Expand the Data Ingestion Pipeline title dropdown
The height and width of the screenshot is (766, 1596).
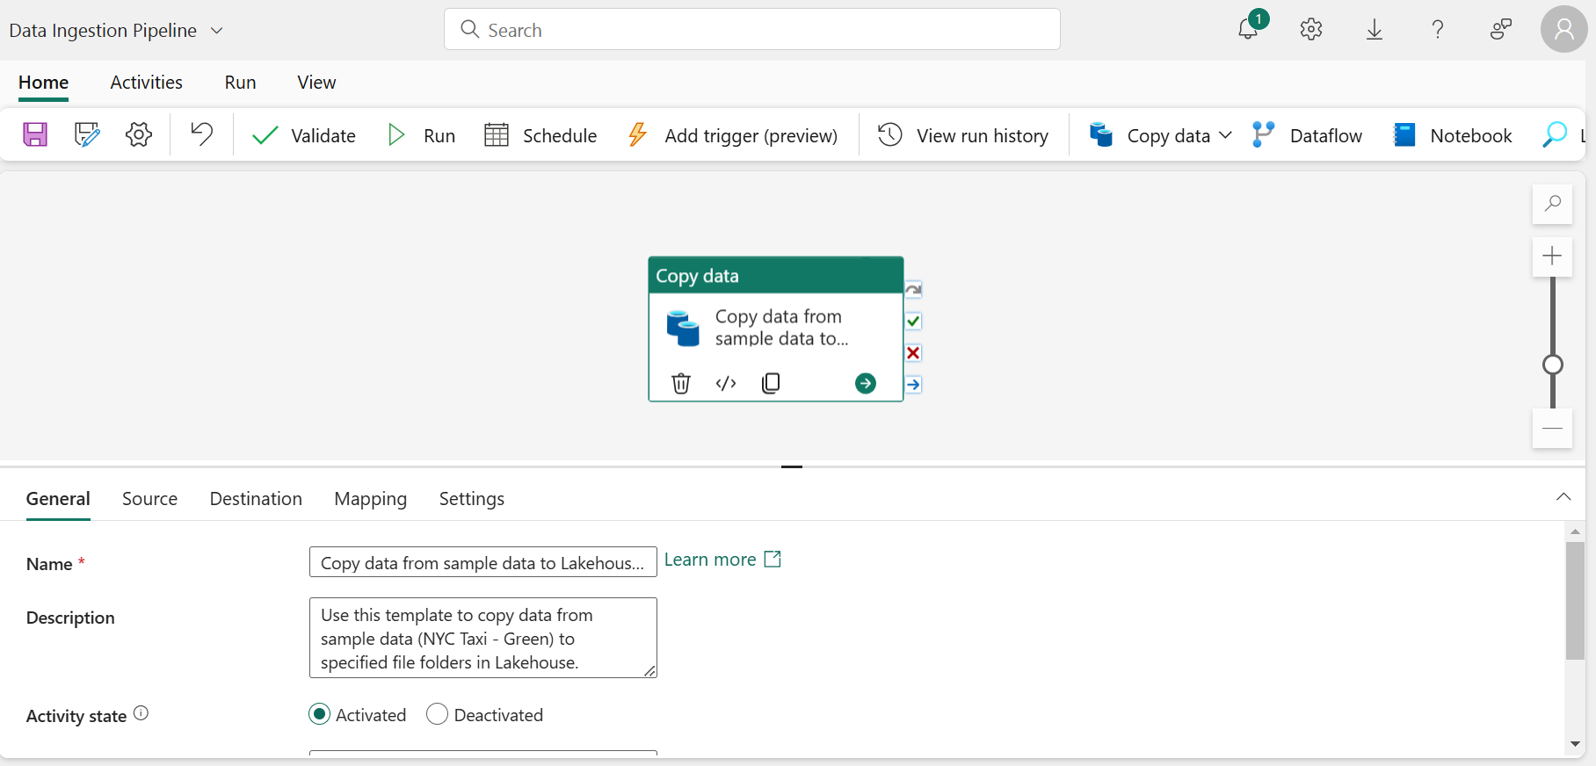point(217,31)
